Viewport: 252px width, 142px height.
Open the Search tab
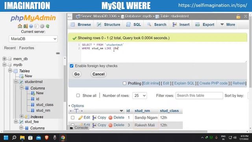click(157, 24)
